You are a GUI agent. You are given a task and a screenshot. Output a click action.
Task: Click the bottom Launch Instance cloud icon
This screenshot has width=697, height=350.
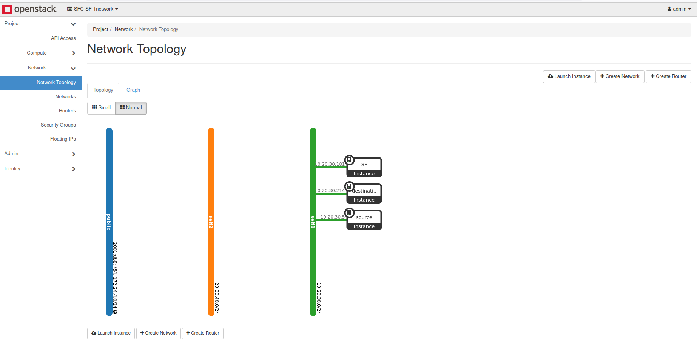tap(94, 333)
